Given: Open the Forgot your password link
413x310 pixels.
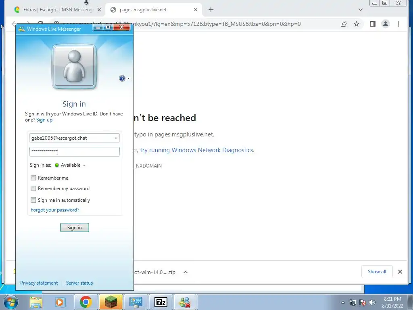Looking at the screenshot, I should (55, 210).
